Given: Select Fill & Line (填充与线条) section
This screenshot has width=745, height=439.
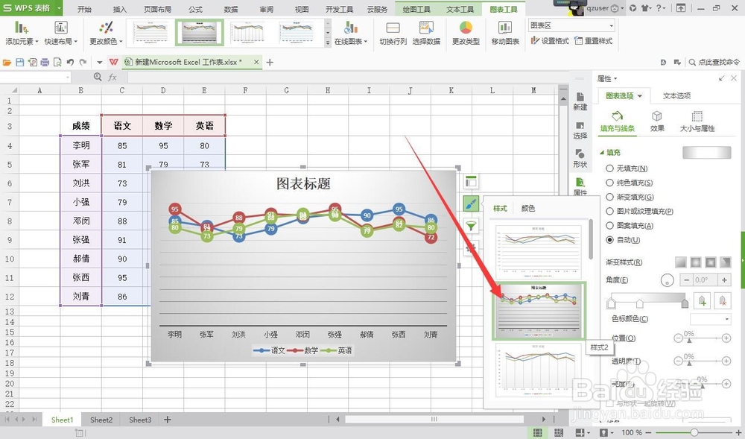Looking at the screenshot, I should 617,121.
